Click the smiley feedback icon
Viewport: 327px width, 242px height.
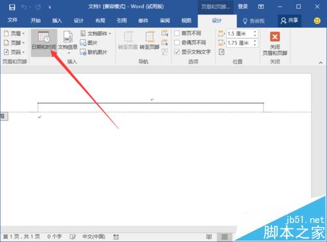coord(317,21)
